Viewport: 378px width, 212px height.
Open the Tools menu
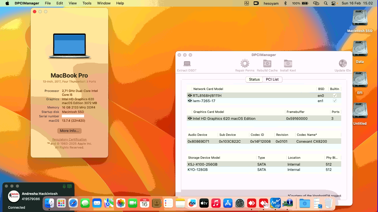(87, 3)
